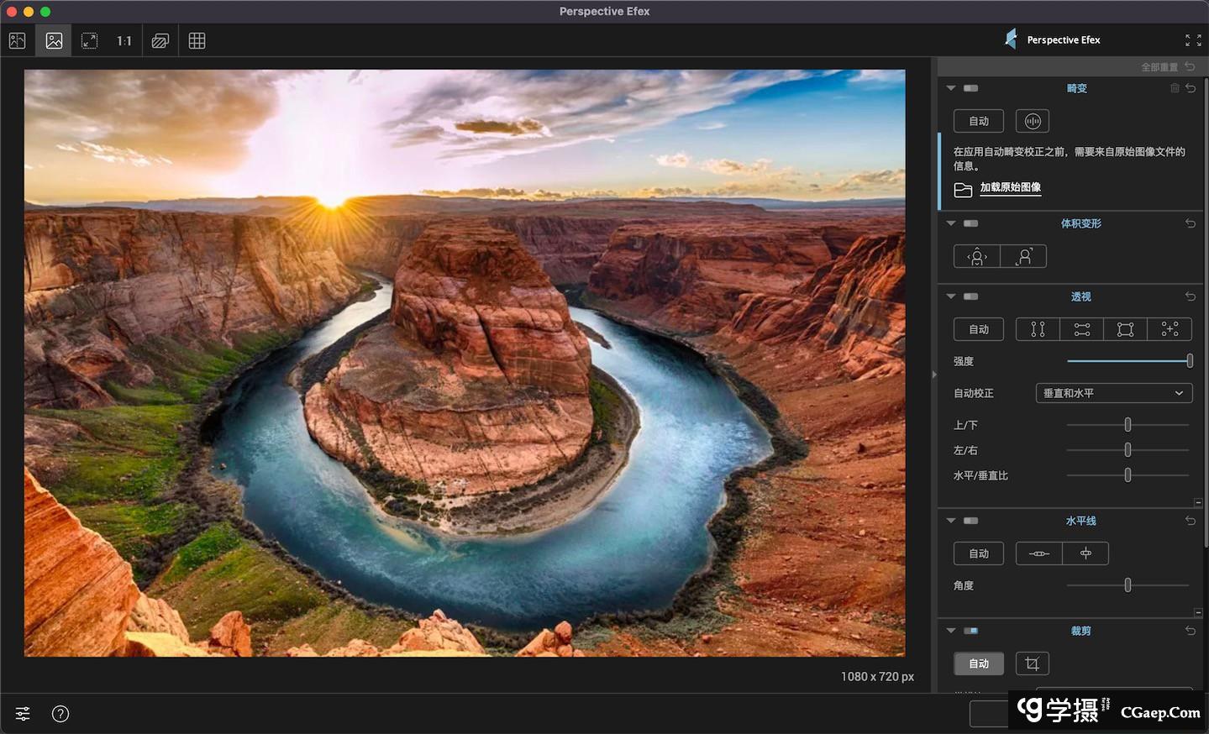This screenshot has width=1209, height=734.
Task: Click the 强度 slider handle
Action: click(1189, 361)
